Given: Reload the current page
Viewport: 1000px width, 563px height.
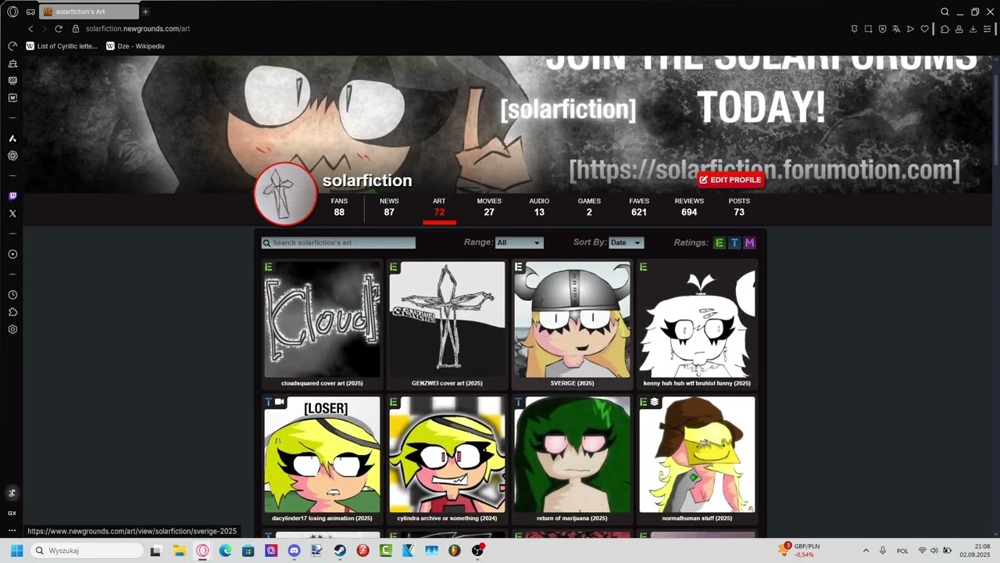Looking at the screenshot, I should (x=59, y=29).
